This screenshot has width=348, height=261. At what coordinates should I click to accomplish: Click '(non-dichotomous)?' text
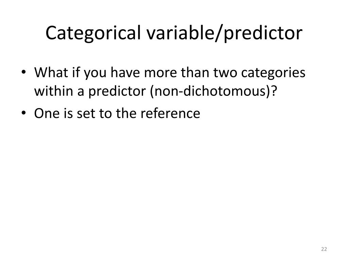[214, 91]
